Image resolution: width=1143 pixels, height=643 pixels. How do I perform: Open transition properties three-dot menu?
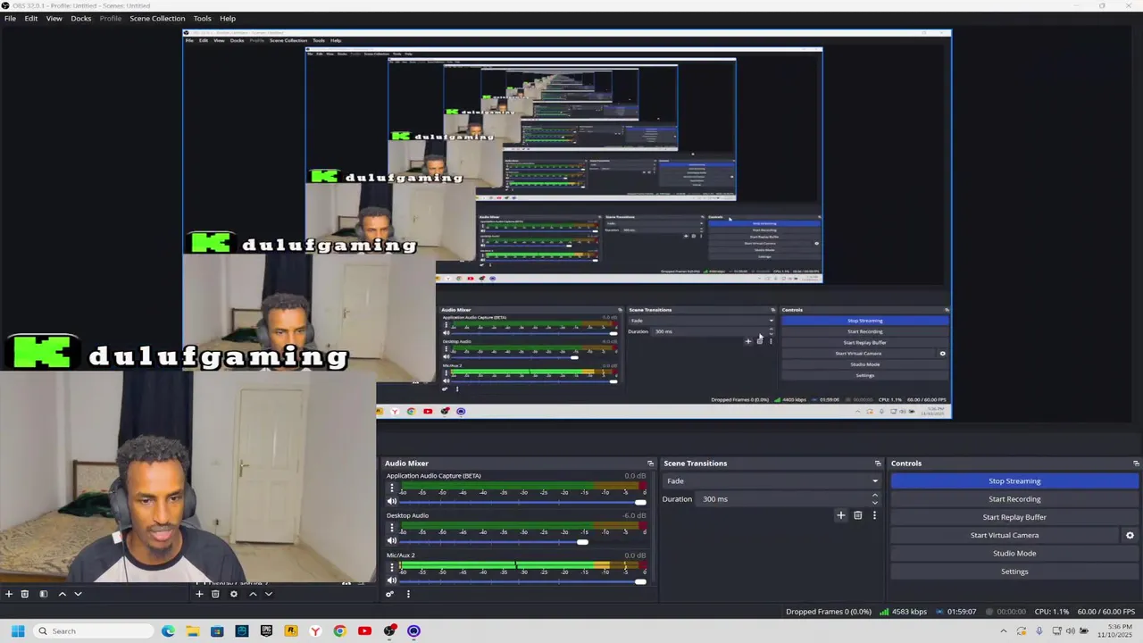874,515
